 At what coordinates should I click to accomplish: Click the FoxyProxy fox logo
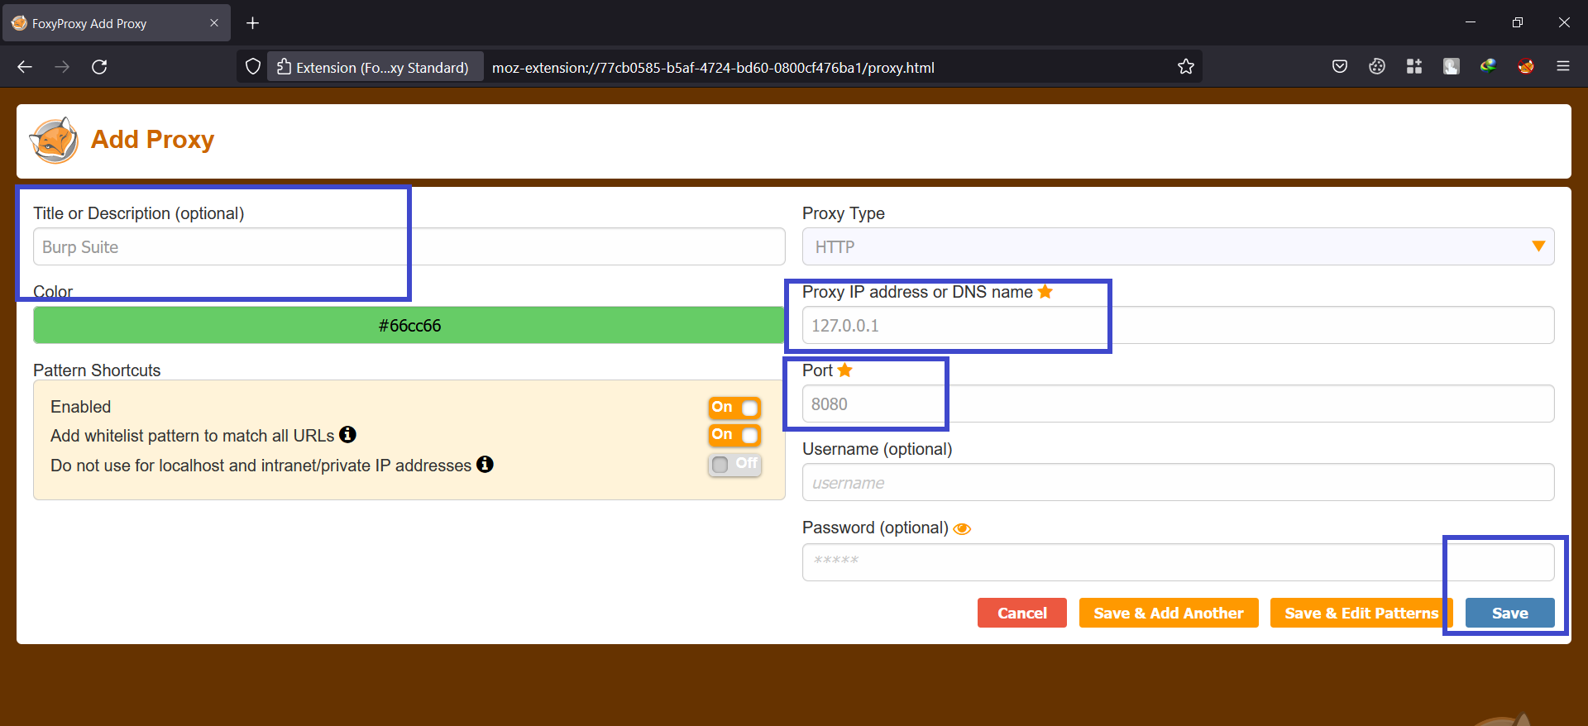[x=54, y=140]
